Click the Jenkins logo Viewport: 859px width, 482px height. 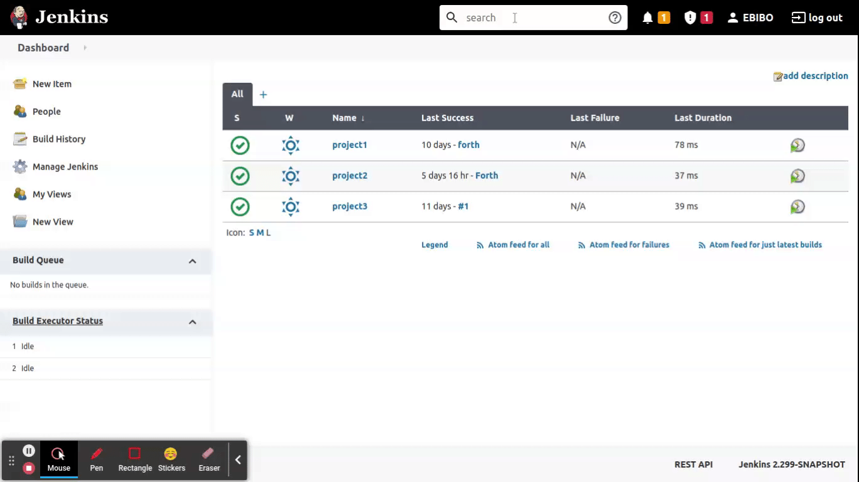60,17
